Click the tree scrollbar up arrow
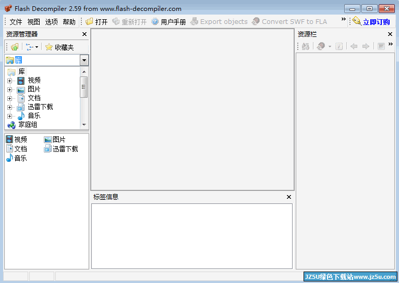Screen dimensions: 399x283 pyautogui.click(x=84, y=72)
